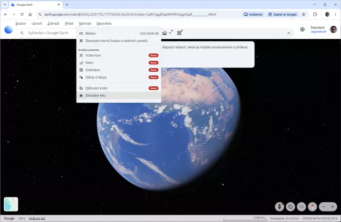The image size is (341, 222).
Task: Go back in browser history
Action: point(5,14)
